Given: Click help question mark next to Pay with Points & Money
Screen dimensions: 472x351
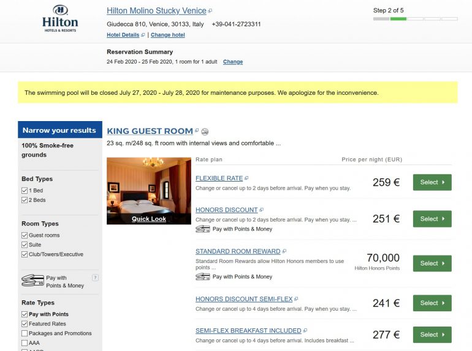Looking at the screenshot, I should tap(95, 278).
